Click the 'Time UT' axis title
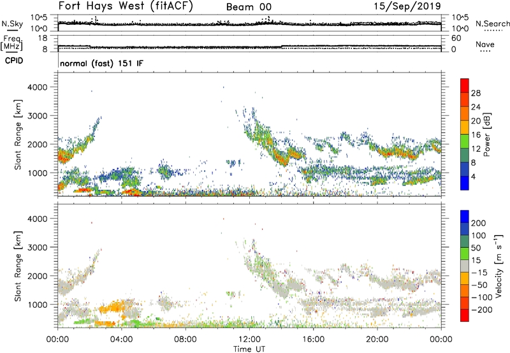 tap(249, 349)
